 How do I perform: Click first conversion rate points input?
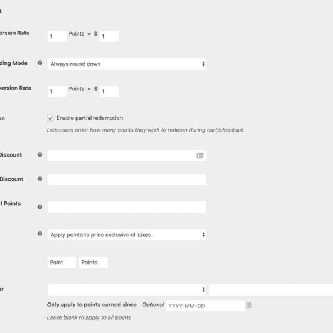(x=57, y=36)
